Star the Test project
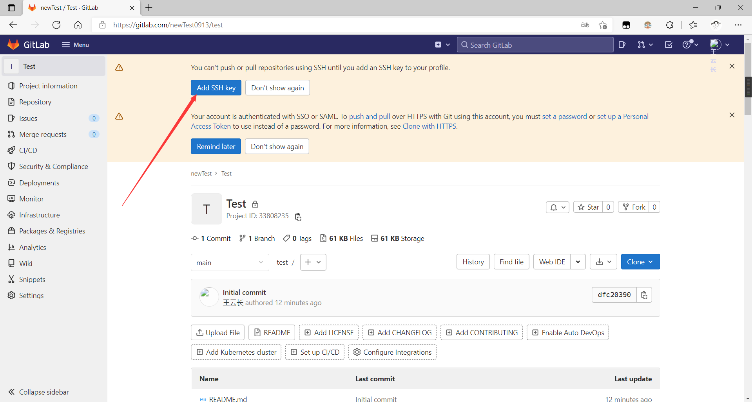The image size is (752, 402). tap(588, 207)
